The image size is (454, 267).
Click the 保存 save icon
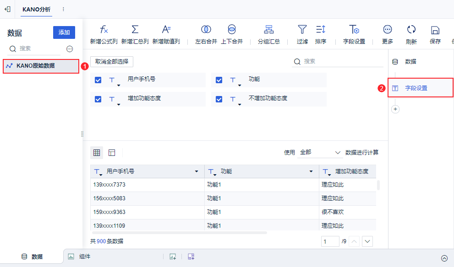435,30
